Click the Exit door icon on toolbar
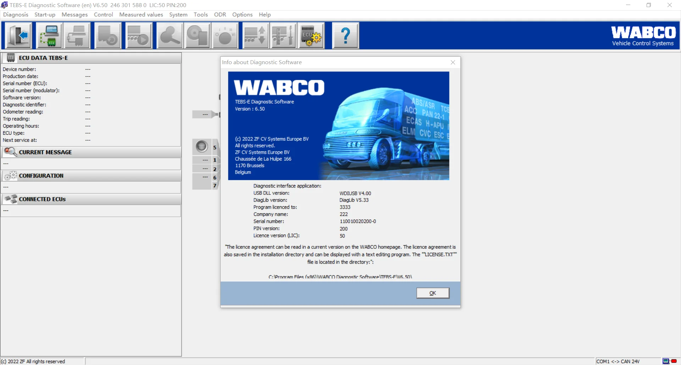The width and height of the screenshot is (681, 365). [x=18, y=35]
